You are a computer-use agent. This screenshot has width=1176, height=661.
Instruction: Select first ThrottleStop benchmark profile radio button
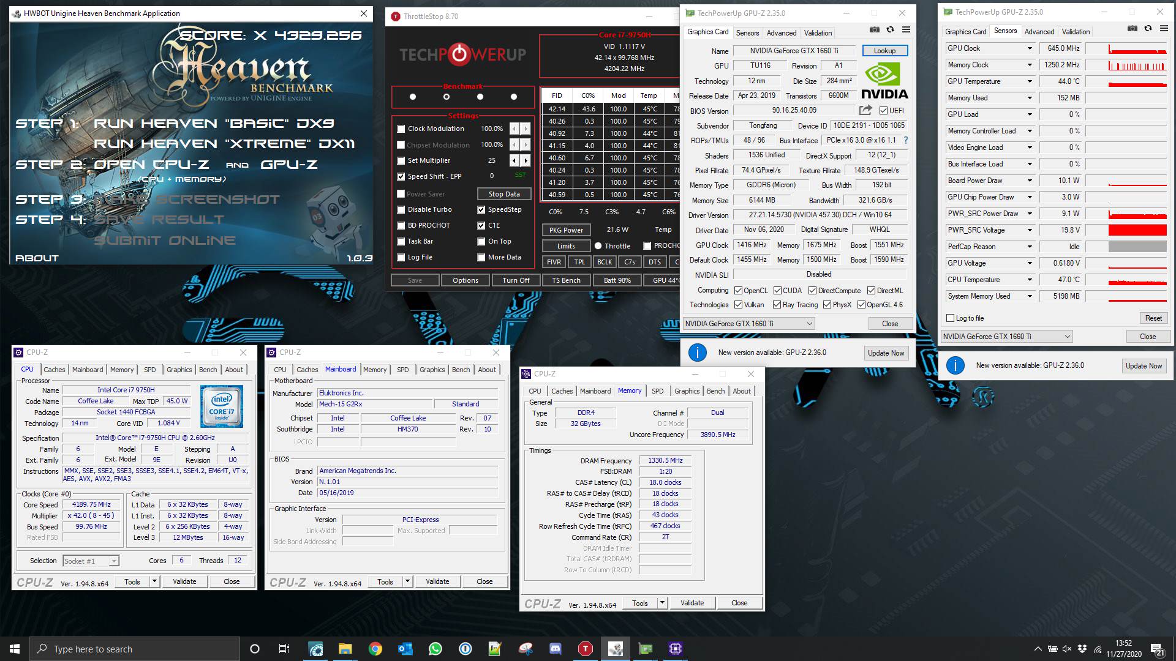[413, 97]
